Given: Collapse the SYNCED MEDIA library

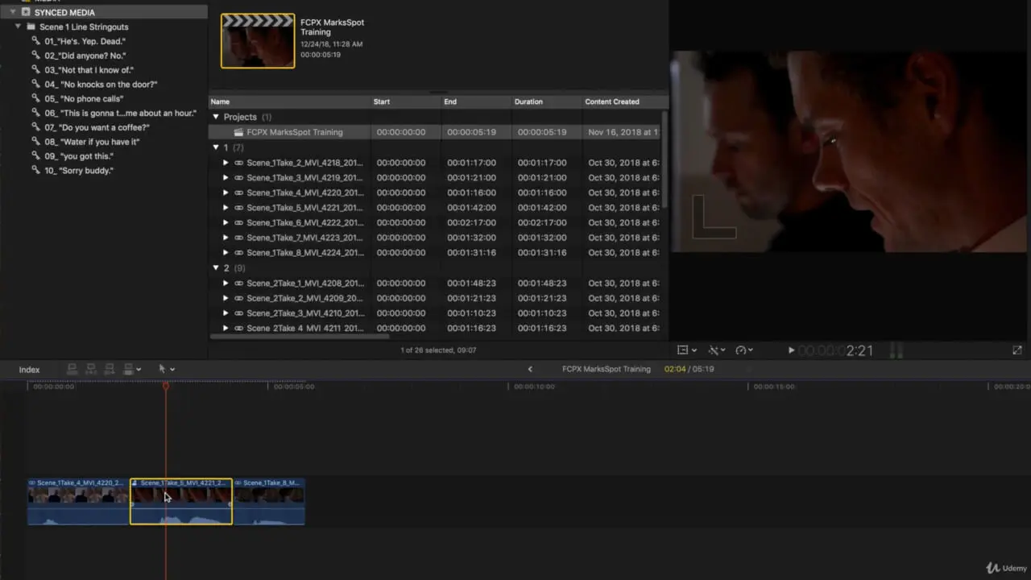Looking at the screenshot, I should 14,12.
